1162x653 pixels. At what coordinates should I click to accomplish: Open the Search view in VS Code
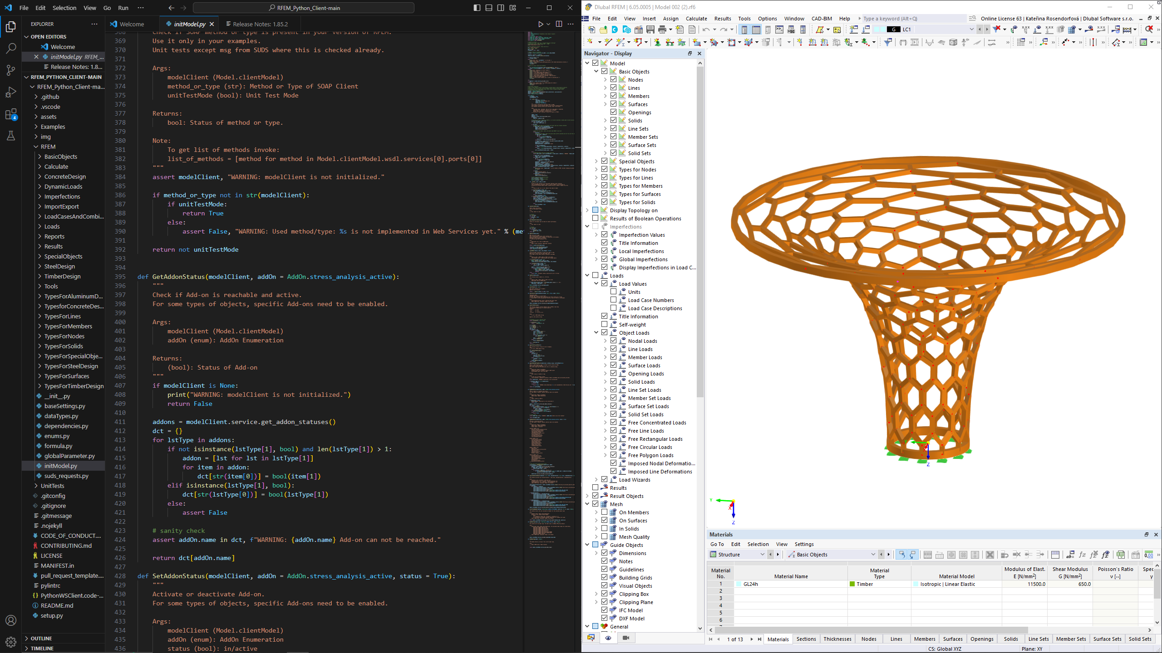11,48
